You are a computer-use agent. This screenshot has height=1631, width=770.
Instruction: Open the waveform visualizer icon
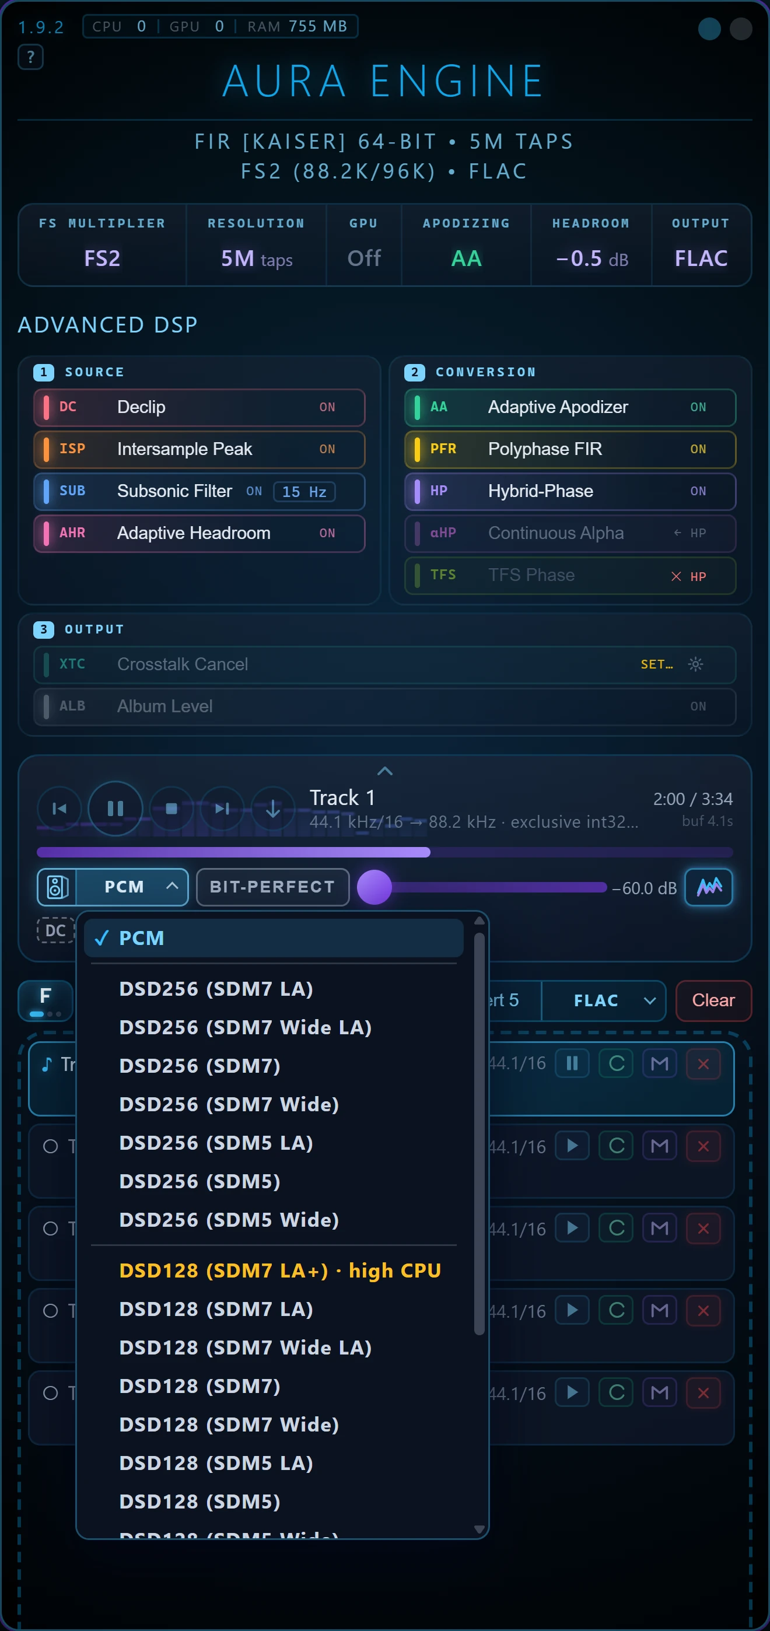[709, 887]
